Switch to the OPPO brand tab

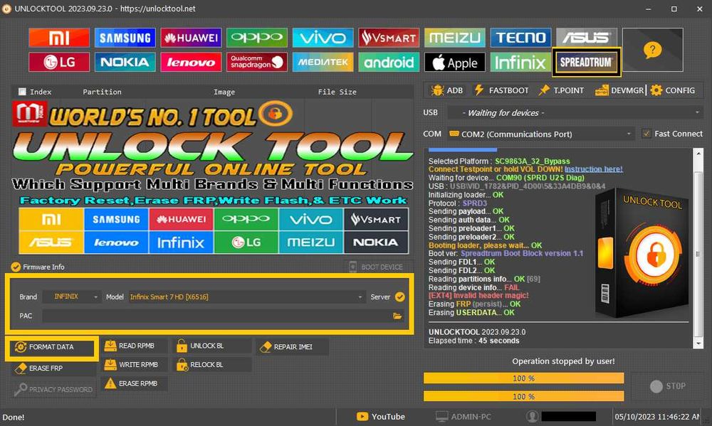point(256,38)
